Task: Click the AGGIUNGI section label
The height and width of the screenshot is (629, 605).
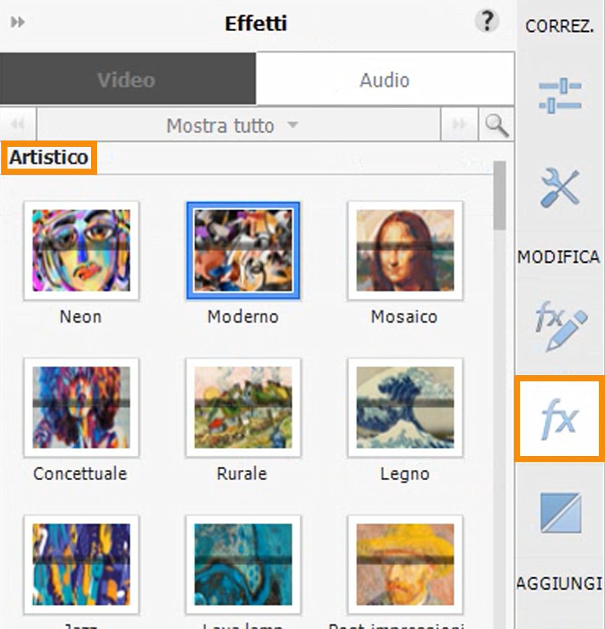Action: [559, 583]
